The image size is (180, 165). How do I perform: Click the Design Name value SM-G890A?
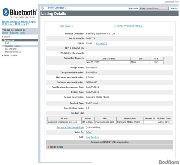pyautogui.click(x=91, y=67)
